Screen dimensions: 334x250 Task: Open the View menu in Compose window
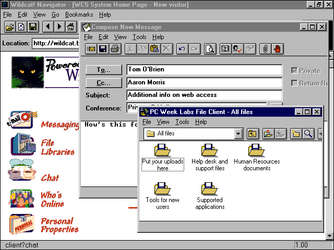pyautogui.click(x=120, y=37)
